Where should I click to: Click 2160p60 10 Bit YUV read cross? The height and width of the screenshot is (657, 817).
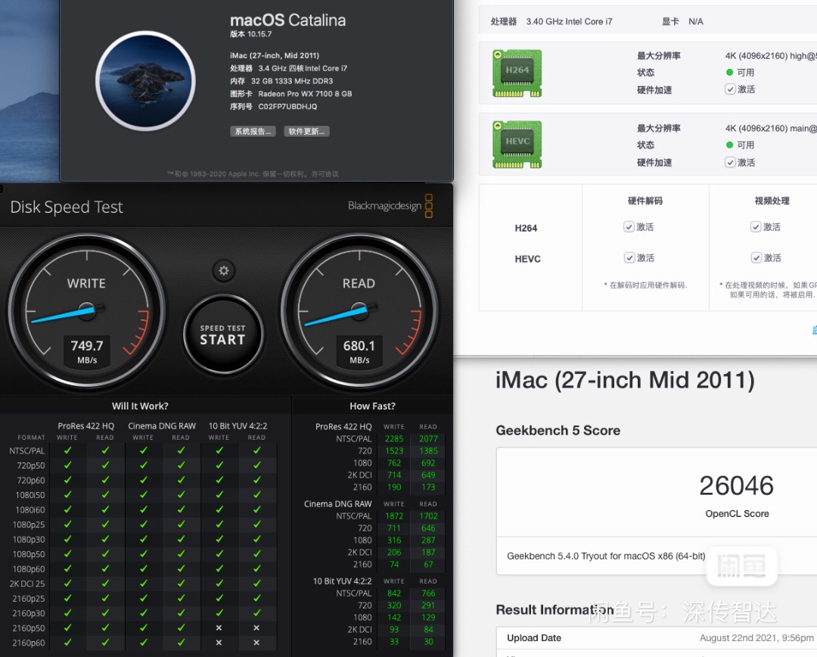click(x=256, y=643)
